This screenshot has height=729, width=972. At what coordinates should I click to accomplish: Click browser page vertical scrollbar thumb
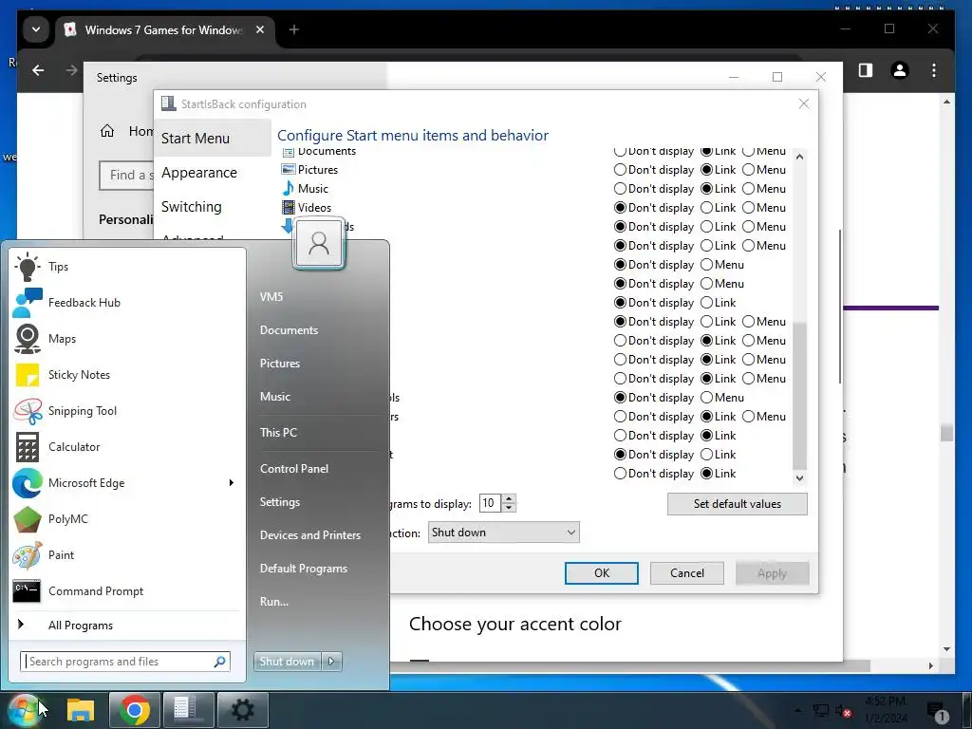(946, 433)
